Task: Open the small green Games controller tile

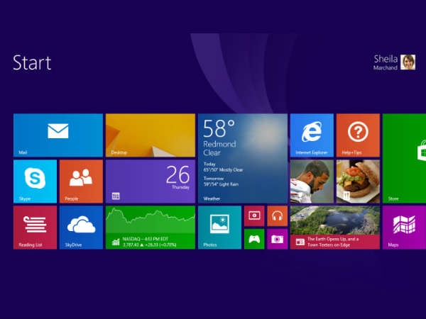Action: [254, 239]
